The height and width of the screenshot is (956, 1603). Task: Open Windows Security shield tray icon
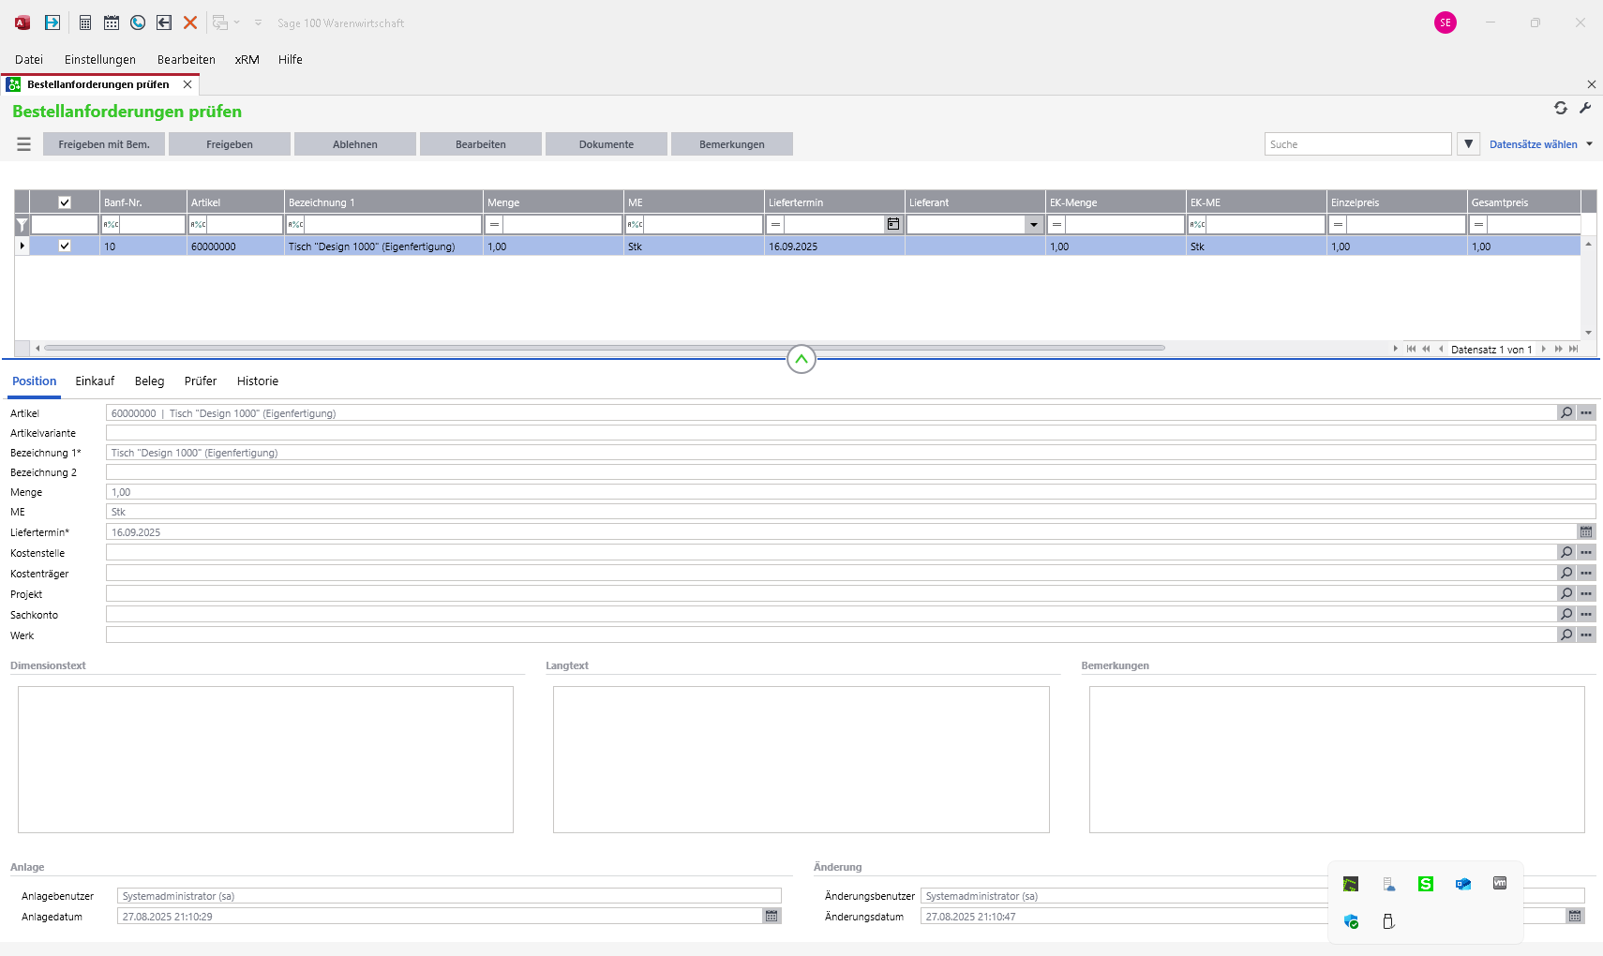pyautogui.click(x=1351, y=921)
